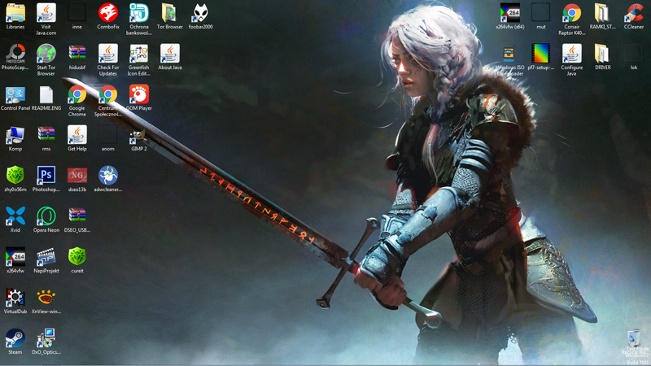
Task: Open the Windows ISO Downloader icon
Action: (510, 54)
